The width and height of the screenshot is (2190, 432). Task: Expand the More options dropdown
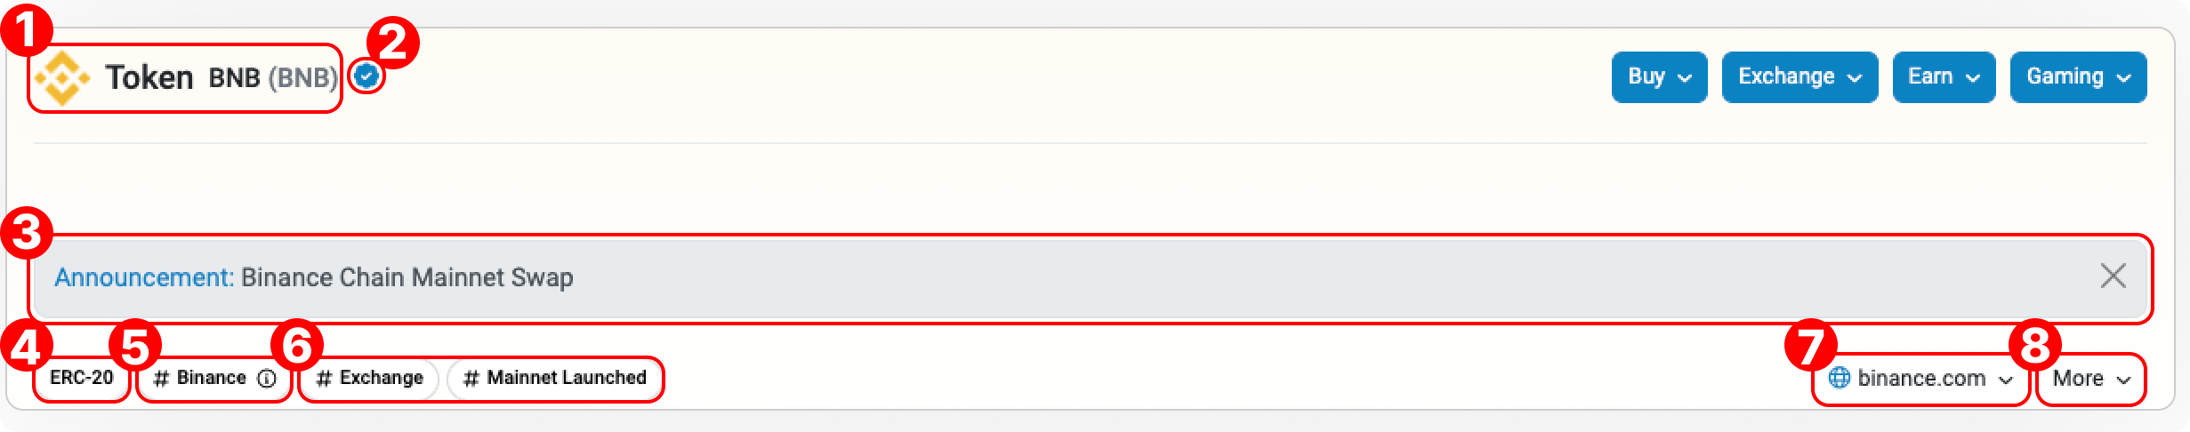coord(2090,379)
